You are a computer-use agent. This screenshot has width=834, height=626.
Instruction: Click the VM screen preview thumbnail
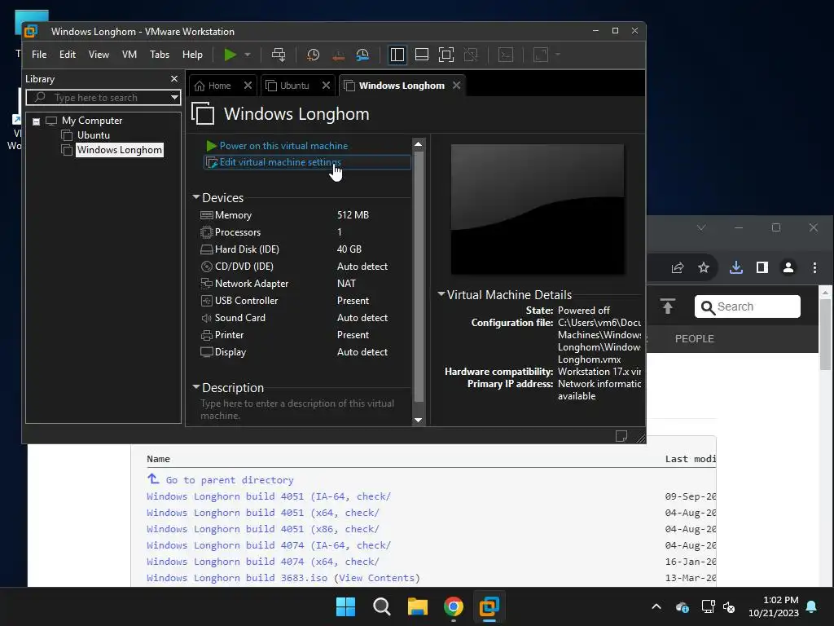(x=538, y=209)
